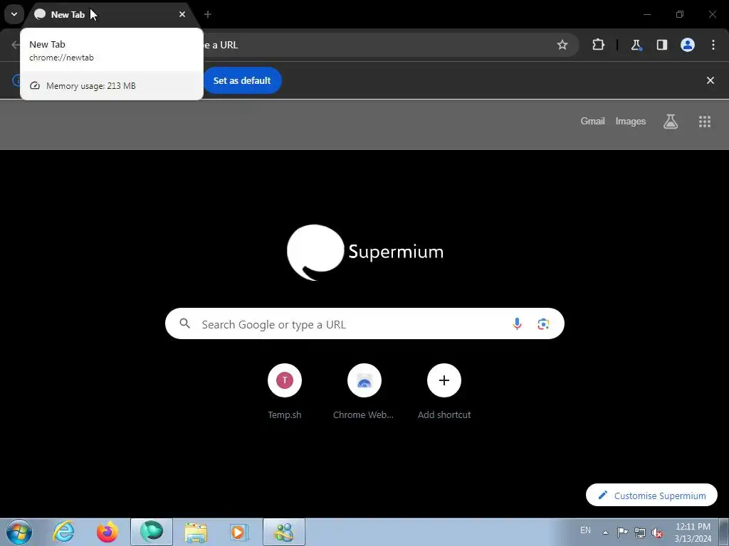Viewport: 729px width, 546px height.
Task: Open the two-people icon in the taskbar
Action: pos(284,532)
